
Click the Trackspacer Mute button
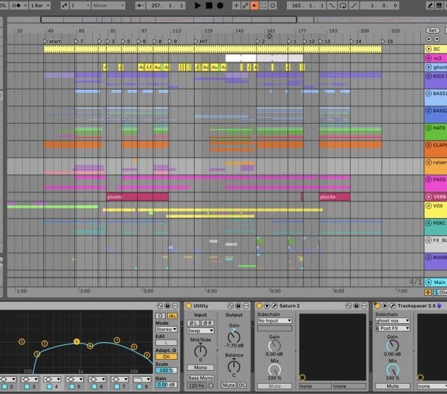click(393, 386)
